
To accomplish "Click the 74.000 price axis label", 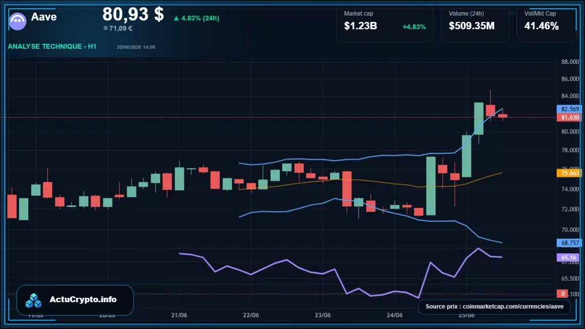I will 569,189.
